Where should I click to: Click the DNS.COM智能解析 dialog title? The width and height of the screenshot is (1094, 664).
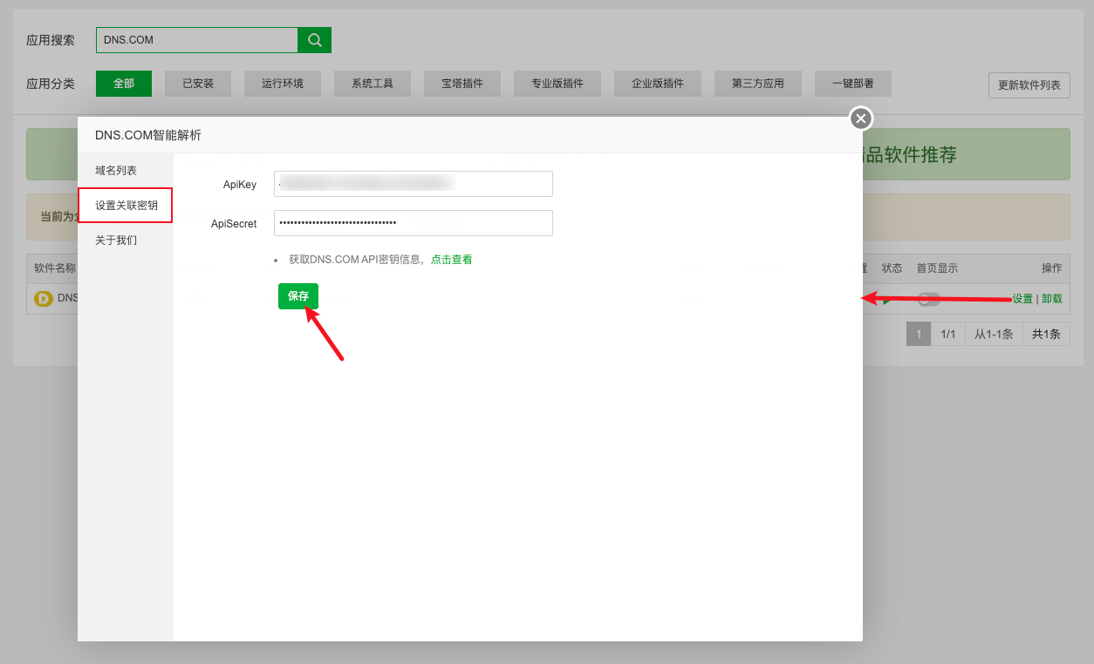148,135
